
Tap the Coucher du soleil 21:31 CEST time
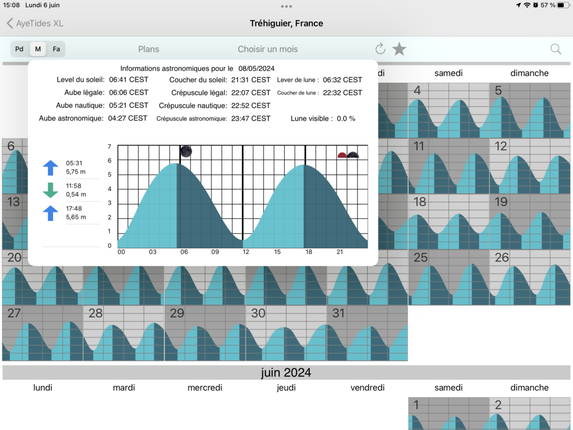pos(251,80)
